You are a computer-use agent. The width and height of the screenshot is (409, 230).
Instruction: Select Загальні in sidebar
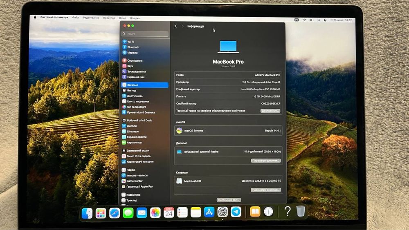[145, 85]
